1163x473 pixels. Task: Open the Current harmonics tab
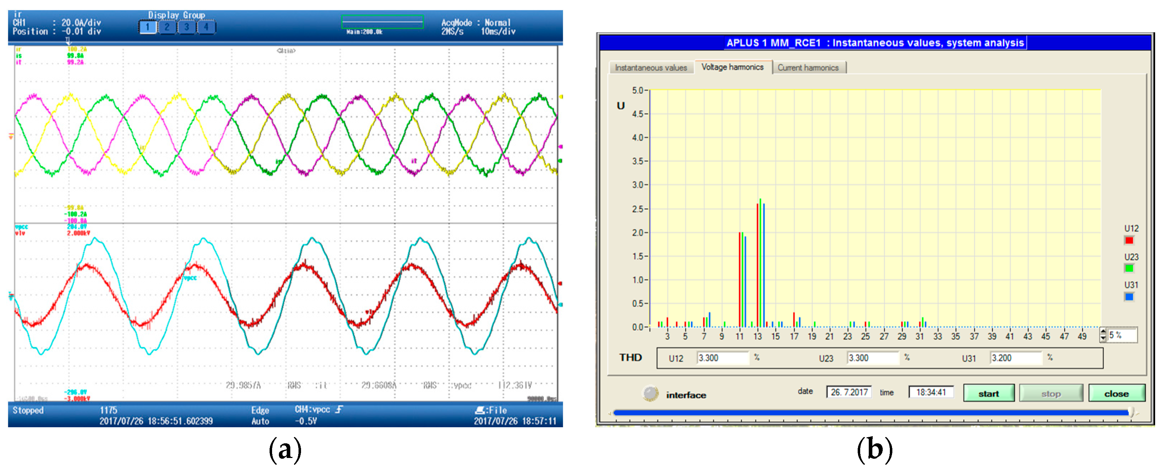(x=808, y=68)
